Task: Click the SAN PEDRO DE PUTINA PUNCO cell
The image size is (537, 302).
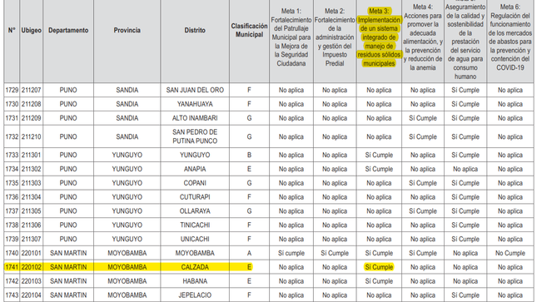Action: tap(195, 136)
